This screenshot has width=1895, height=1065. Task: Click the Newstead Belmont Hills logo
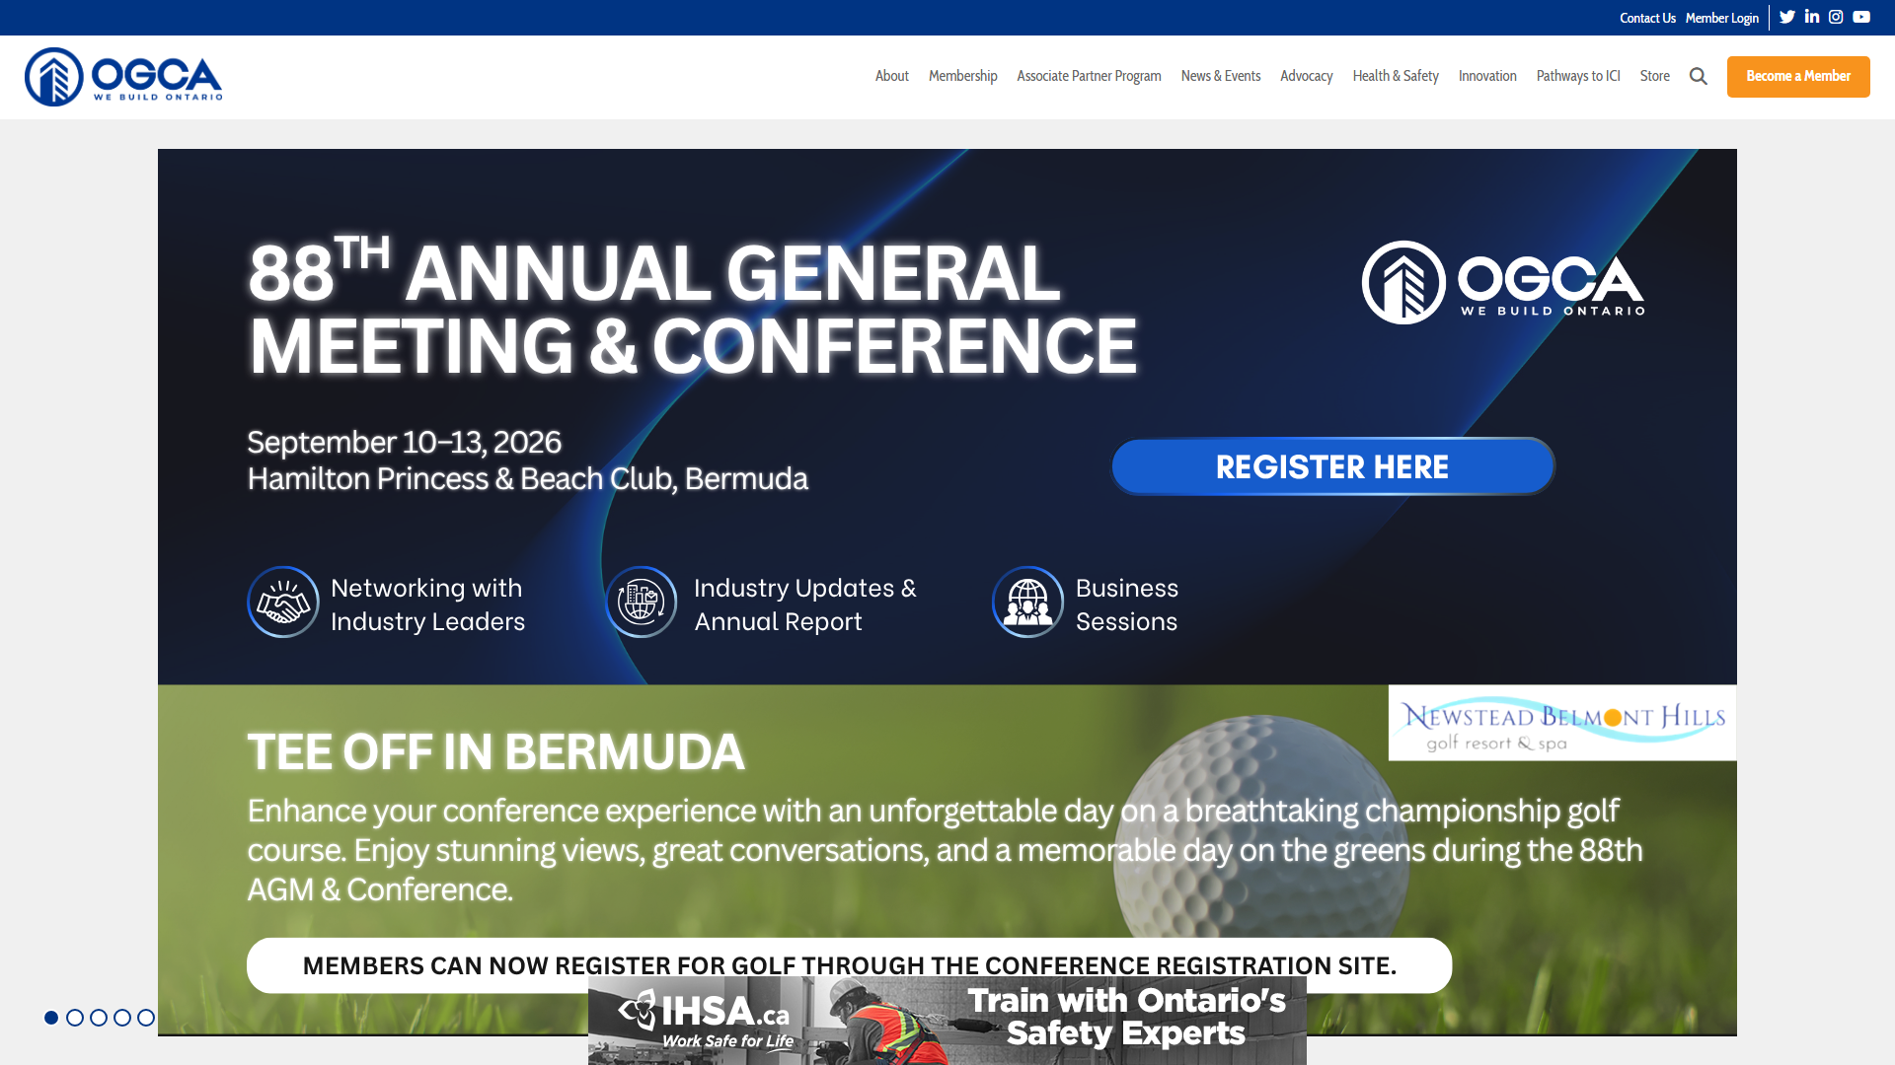pos(1562,723)
